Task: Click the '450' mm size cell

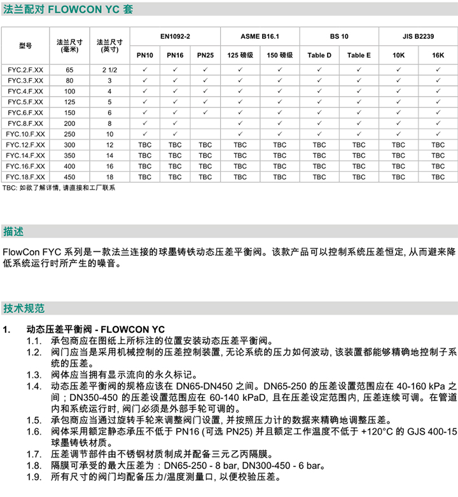Action: click(x=70, y=177)
